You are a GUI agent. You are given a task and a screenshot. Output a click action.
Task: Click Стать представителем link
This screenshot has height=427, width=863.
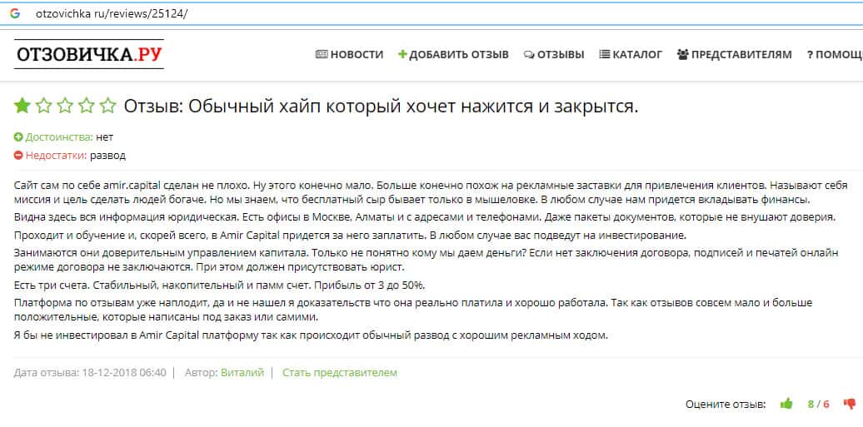click(x=340, y=373)
